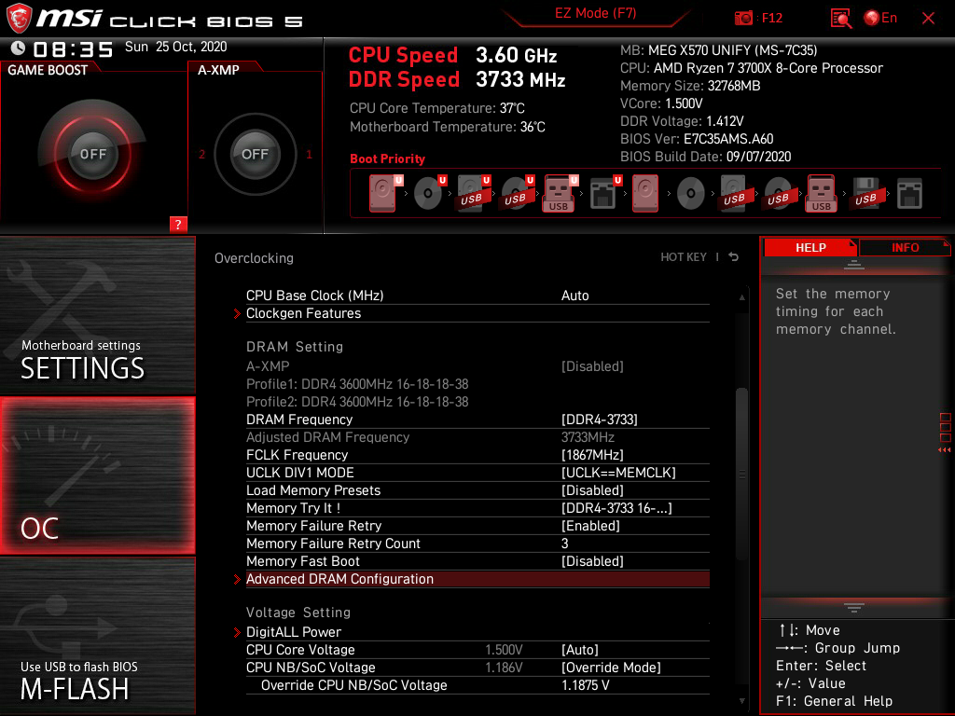955x716 pixels.
Task: Click the Override CPU NB/SoC Voltage field
Action: (585, 685)
